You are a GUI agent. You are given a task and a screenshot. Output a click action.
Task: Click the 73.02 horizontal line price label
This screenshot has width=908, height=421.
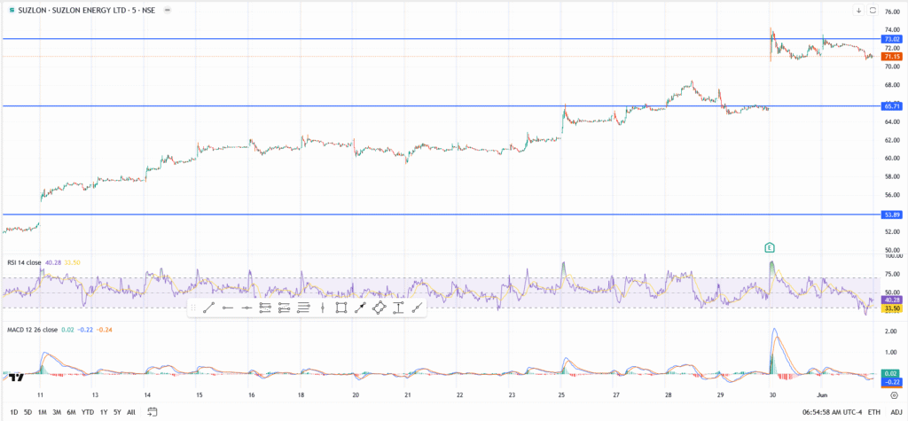(x=891, y=39)
